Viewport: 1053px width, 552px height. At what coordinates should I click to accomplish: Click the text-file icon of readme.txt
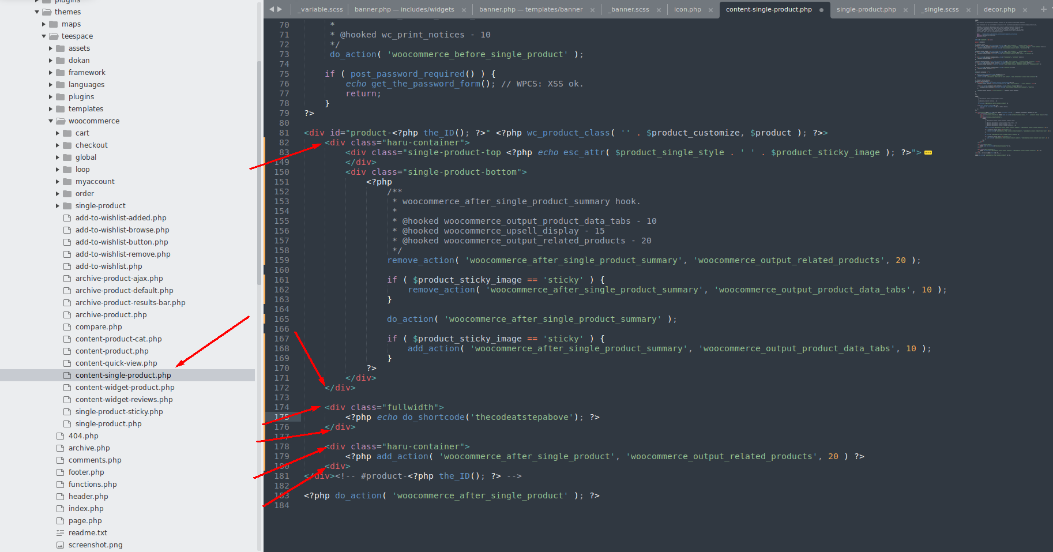(61, 533)
